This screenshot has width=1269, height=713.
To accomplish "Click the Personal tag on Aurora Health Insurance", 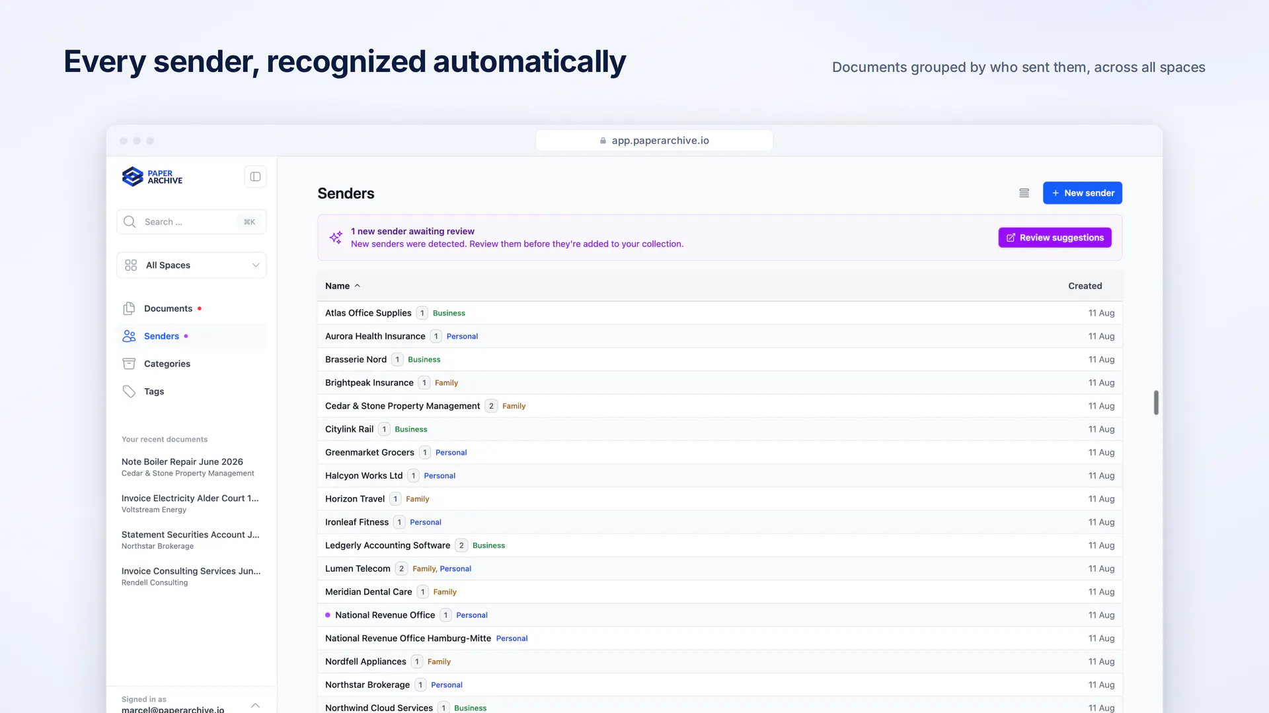I will click(462, 336).
